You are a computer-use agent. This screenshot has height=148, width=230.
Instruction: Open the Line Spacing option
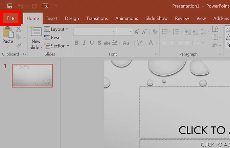[203, 32]
